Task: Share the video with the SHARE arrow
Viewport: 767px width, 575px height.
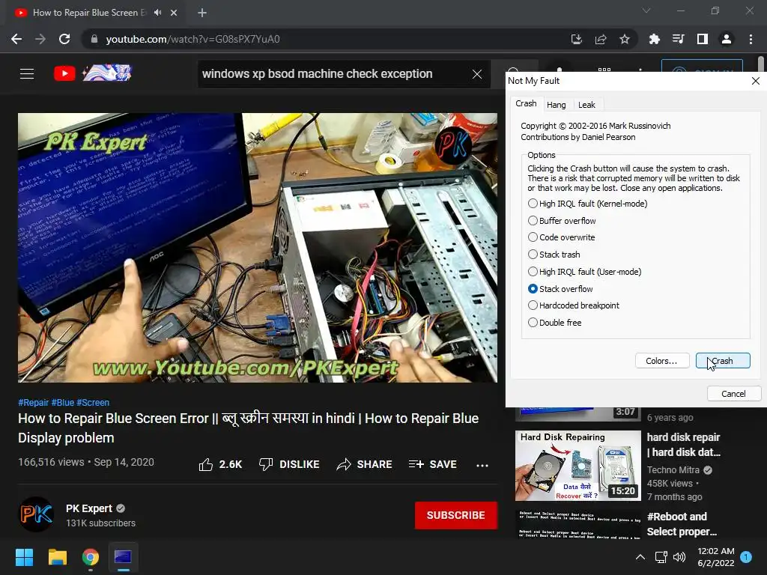Action: (x=365, y=464)
